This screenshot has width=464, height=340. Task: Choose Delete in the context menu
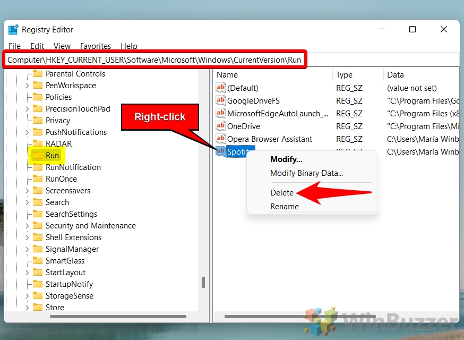[282, 192]
